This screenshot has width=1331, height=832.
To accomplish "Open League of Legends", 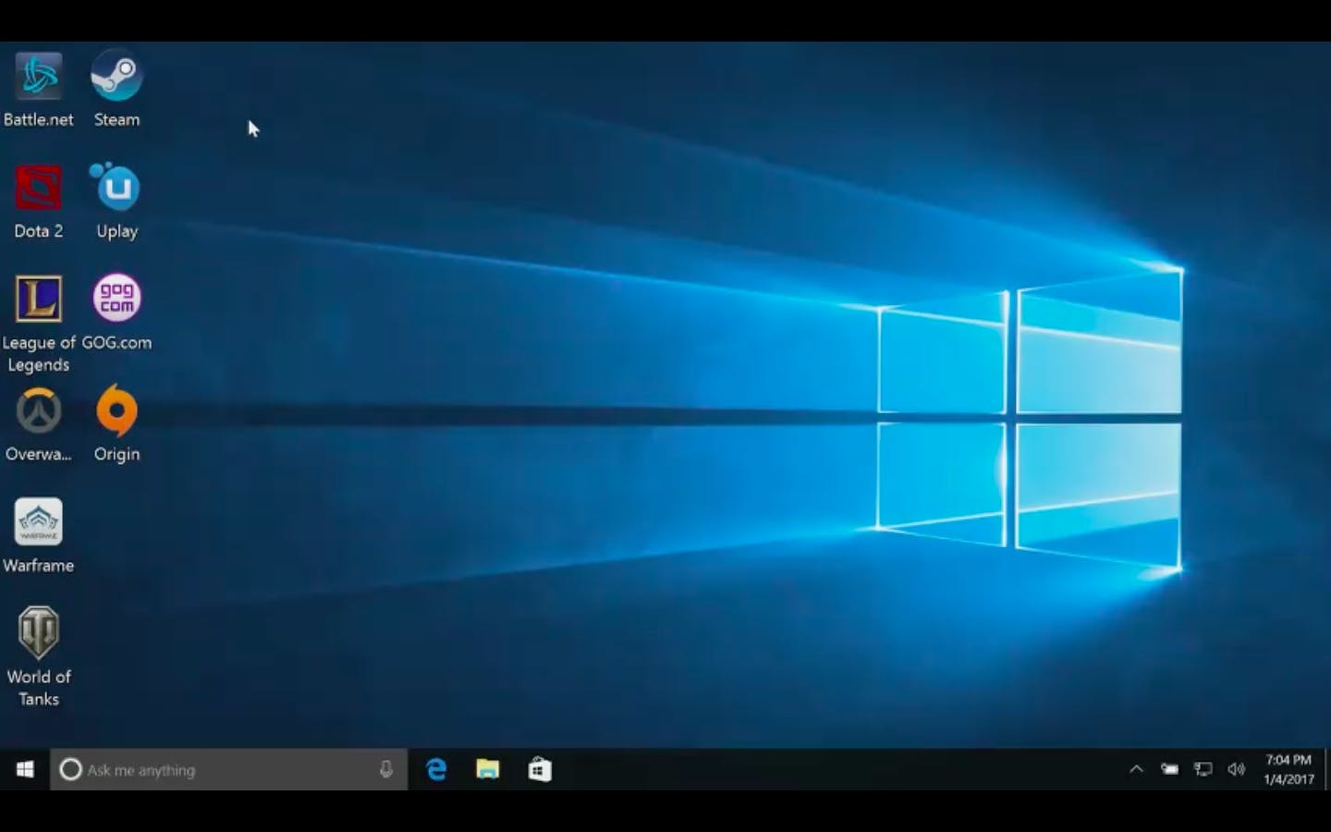I will click(x=38, y=298).
